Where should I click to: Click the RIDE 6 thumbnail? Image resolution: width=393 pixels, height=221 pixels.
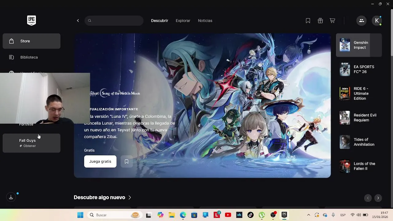click(345, 94)
